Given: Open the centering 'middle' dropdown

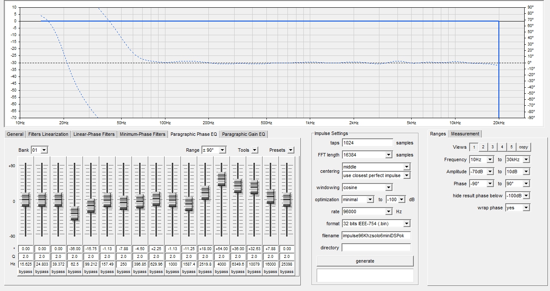Looking at the screenshot, I should (x=406, y=167).
